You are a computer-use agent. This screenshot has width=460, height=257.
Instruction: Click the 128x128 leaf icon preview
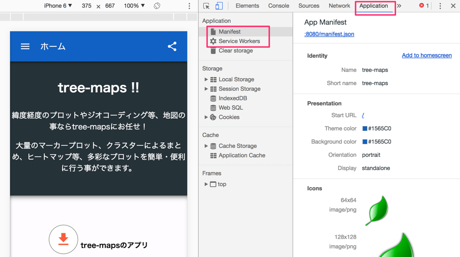click(397, 245)
